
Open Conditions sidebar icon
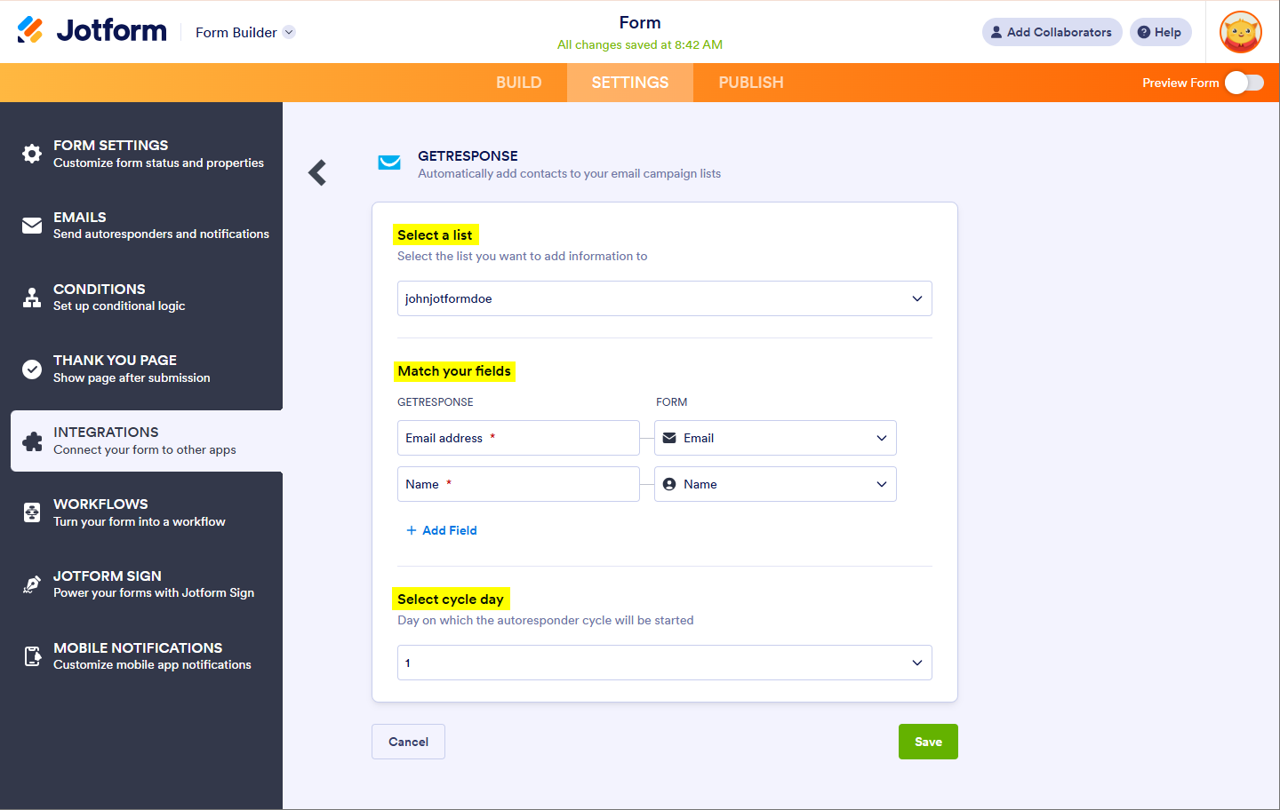coord(32,298)
